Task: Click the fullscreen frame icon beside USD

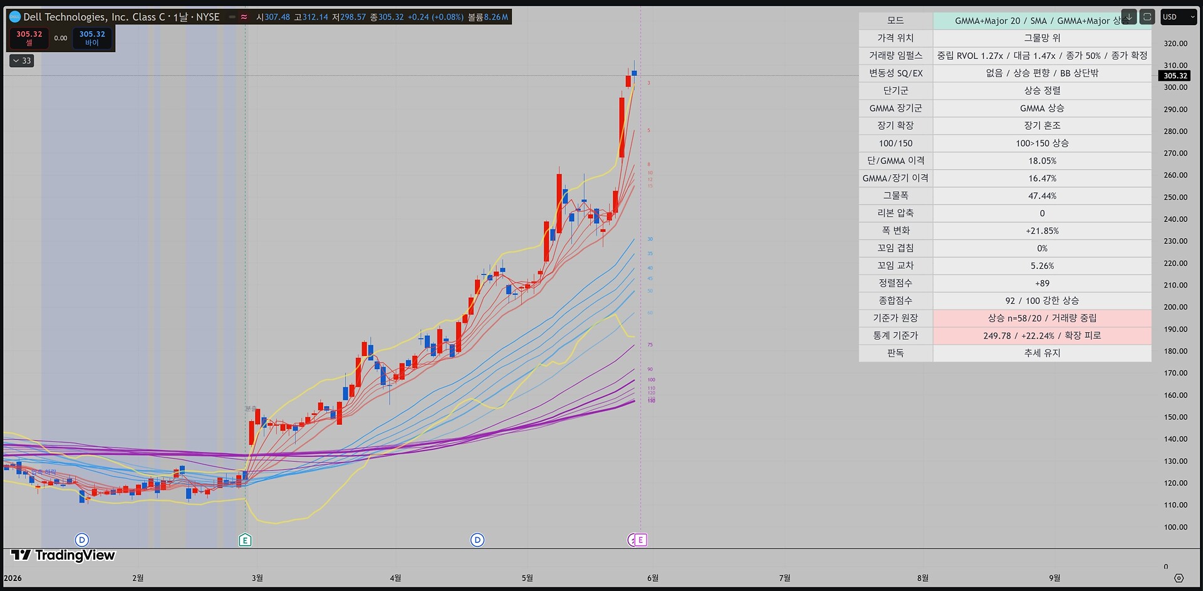Action: coord(1147,17)
